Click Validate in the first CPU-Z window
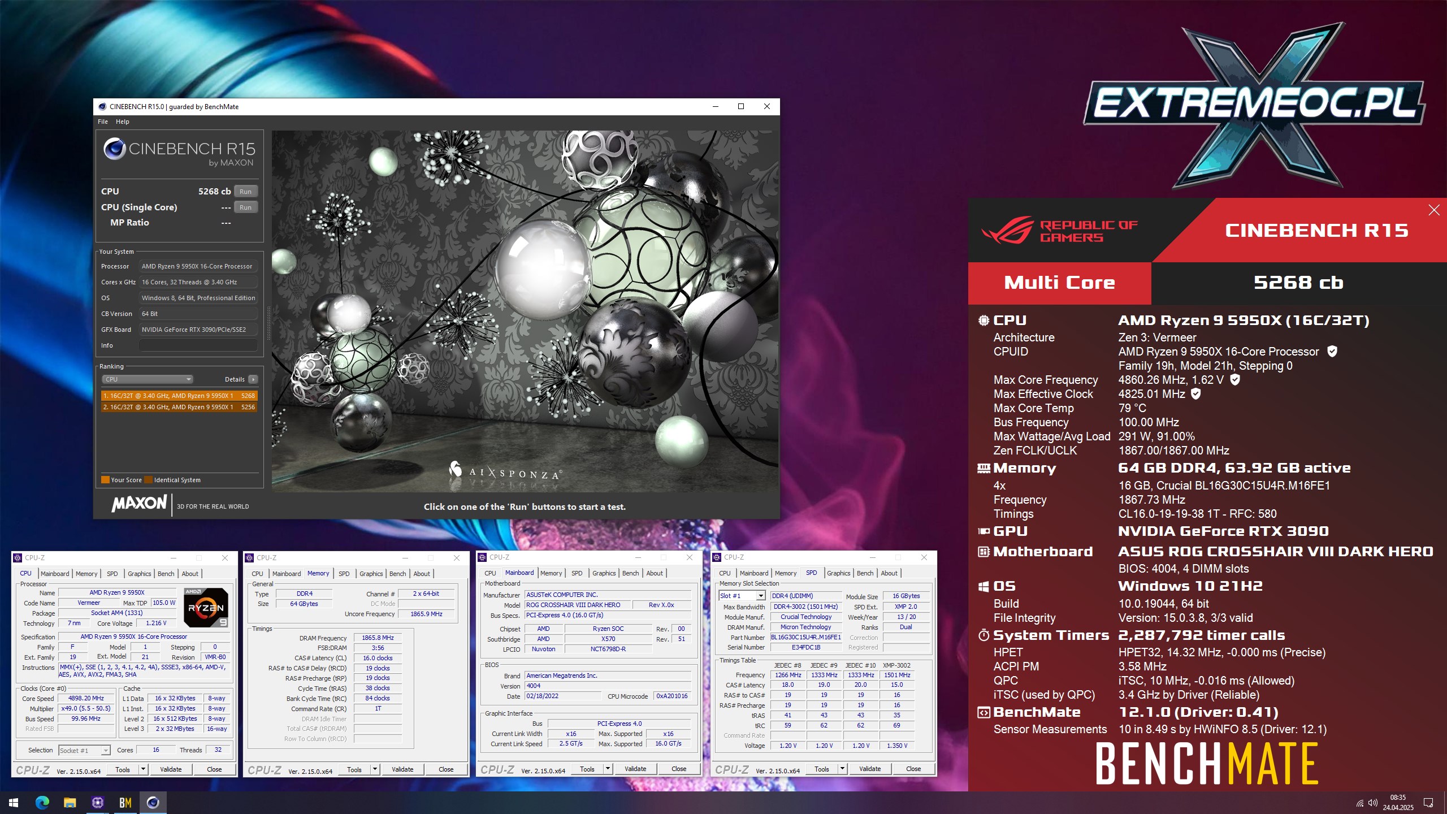 171,769
